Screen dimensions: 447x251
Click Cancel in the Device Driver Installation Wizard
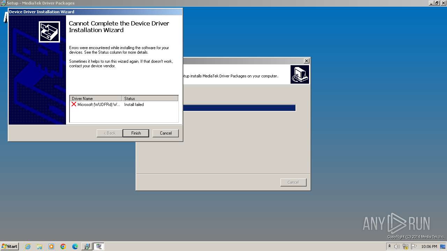(166, 133)
